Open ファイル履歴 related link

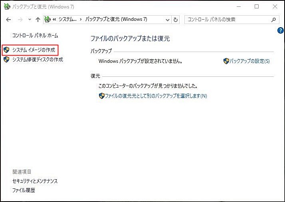[24, 190]
